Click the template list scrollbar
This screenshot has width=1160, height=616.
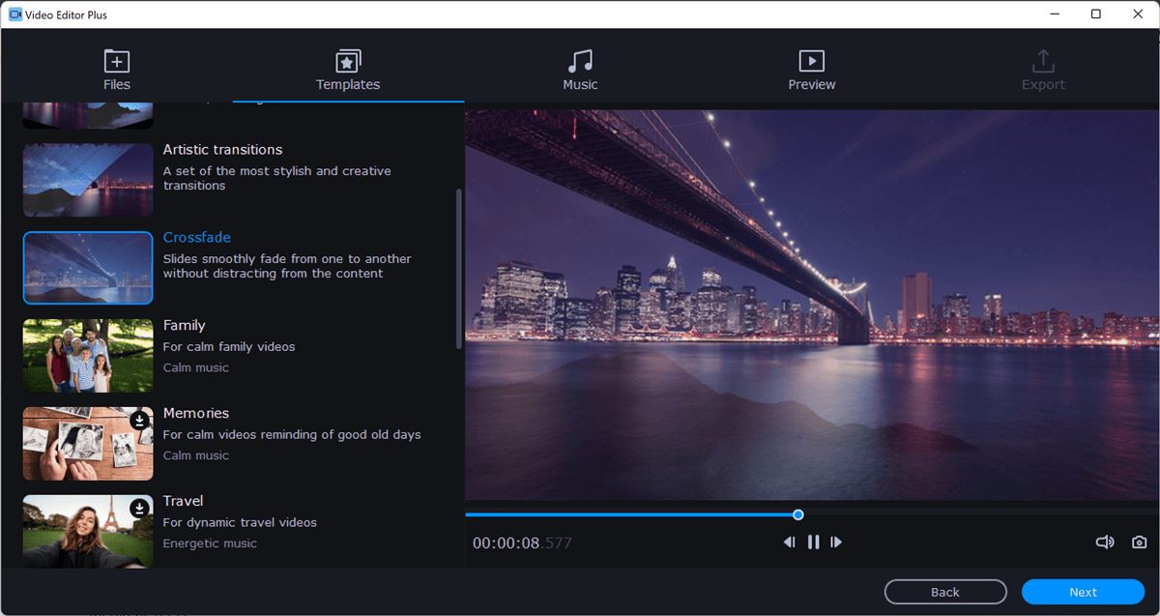point(458,268)
